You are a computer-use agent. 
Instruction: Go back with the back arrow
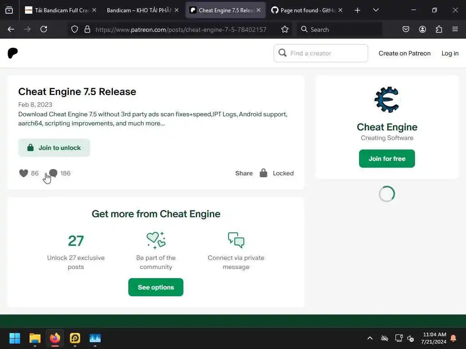[x=11, y=30]
